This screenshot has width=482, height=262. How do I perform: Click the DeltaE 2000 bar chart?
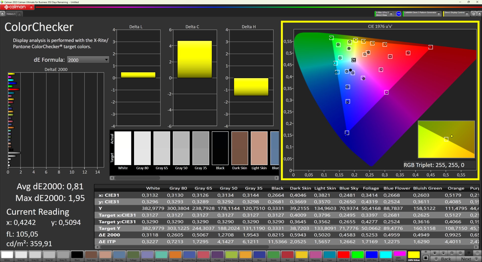[x=56, y=120]
